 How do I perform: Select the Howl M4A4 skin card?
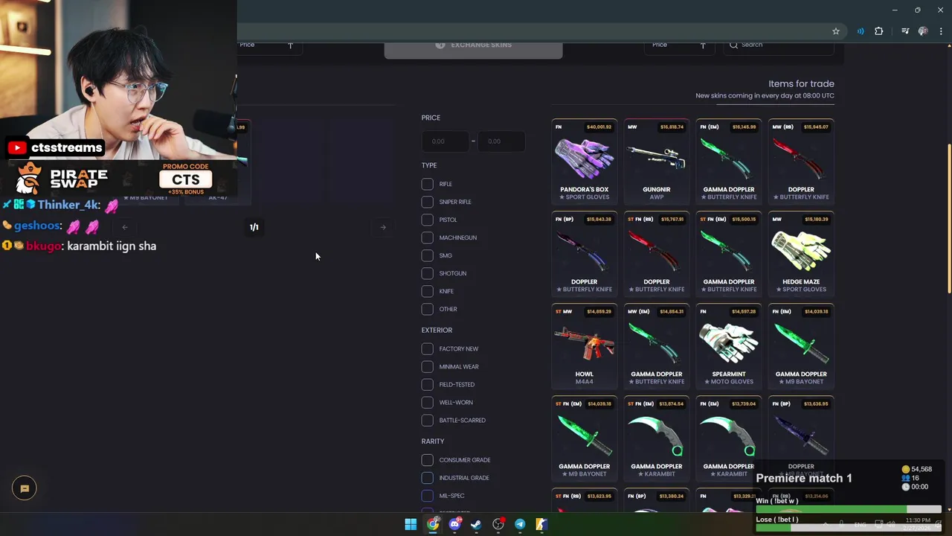[584, 346]
